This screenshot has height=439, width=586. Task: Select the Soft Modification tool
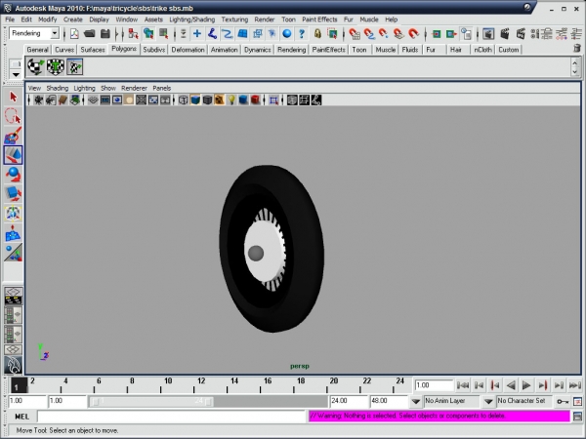coord(13,233)
